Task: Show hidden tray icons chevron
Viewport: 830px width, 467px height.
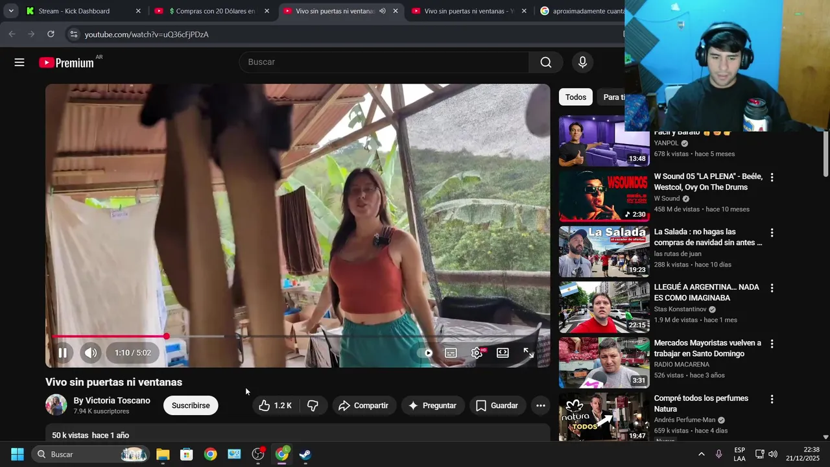Action: (701, 454)
